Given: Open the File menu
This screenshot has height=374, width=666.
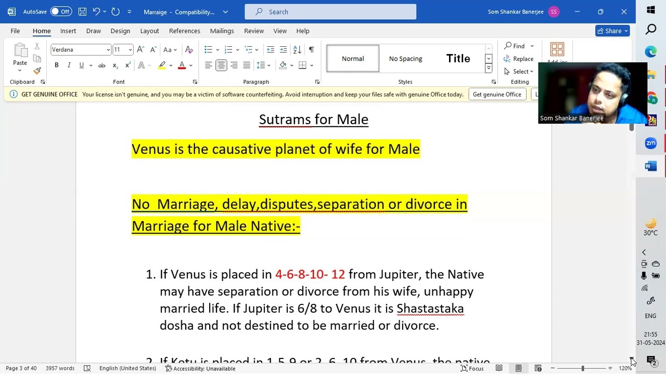Looking at the screenshot, I should (x=15, y=31).
